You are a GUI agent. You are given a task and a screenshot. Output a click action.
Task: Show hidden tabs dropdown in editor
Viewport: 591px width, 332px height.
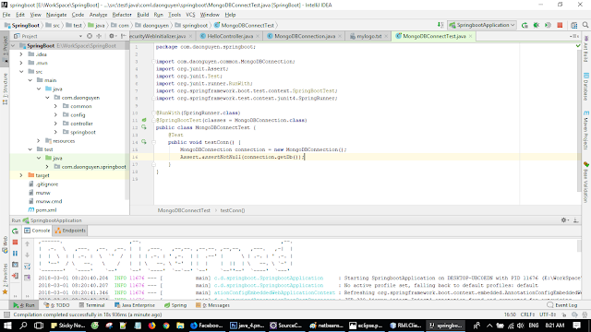(574, 36)
